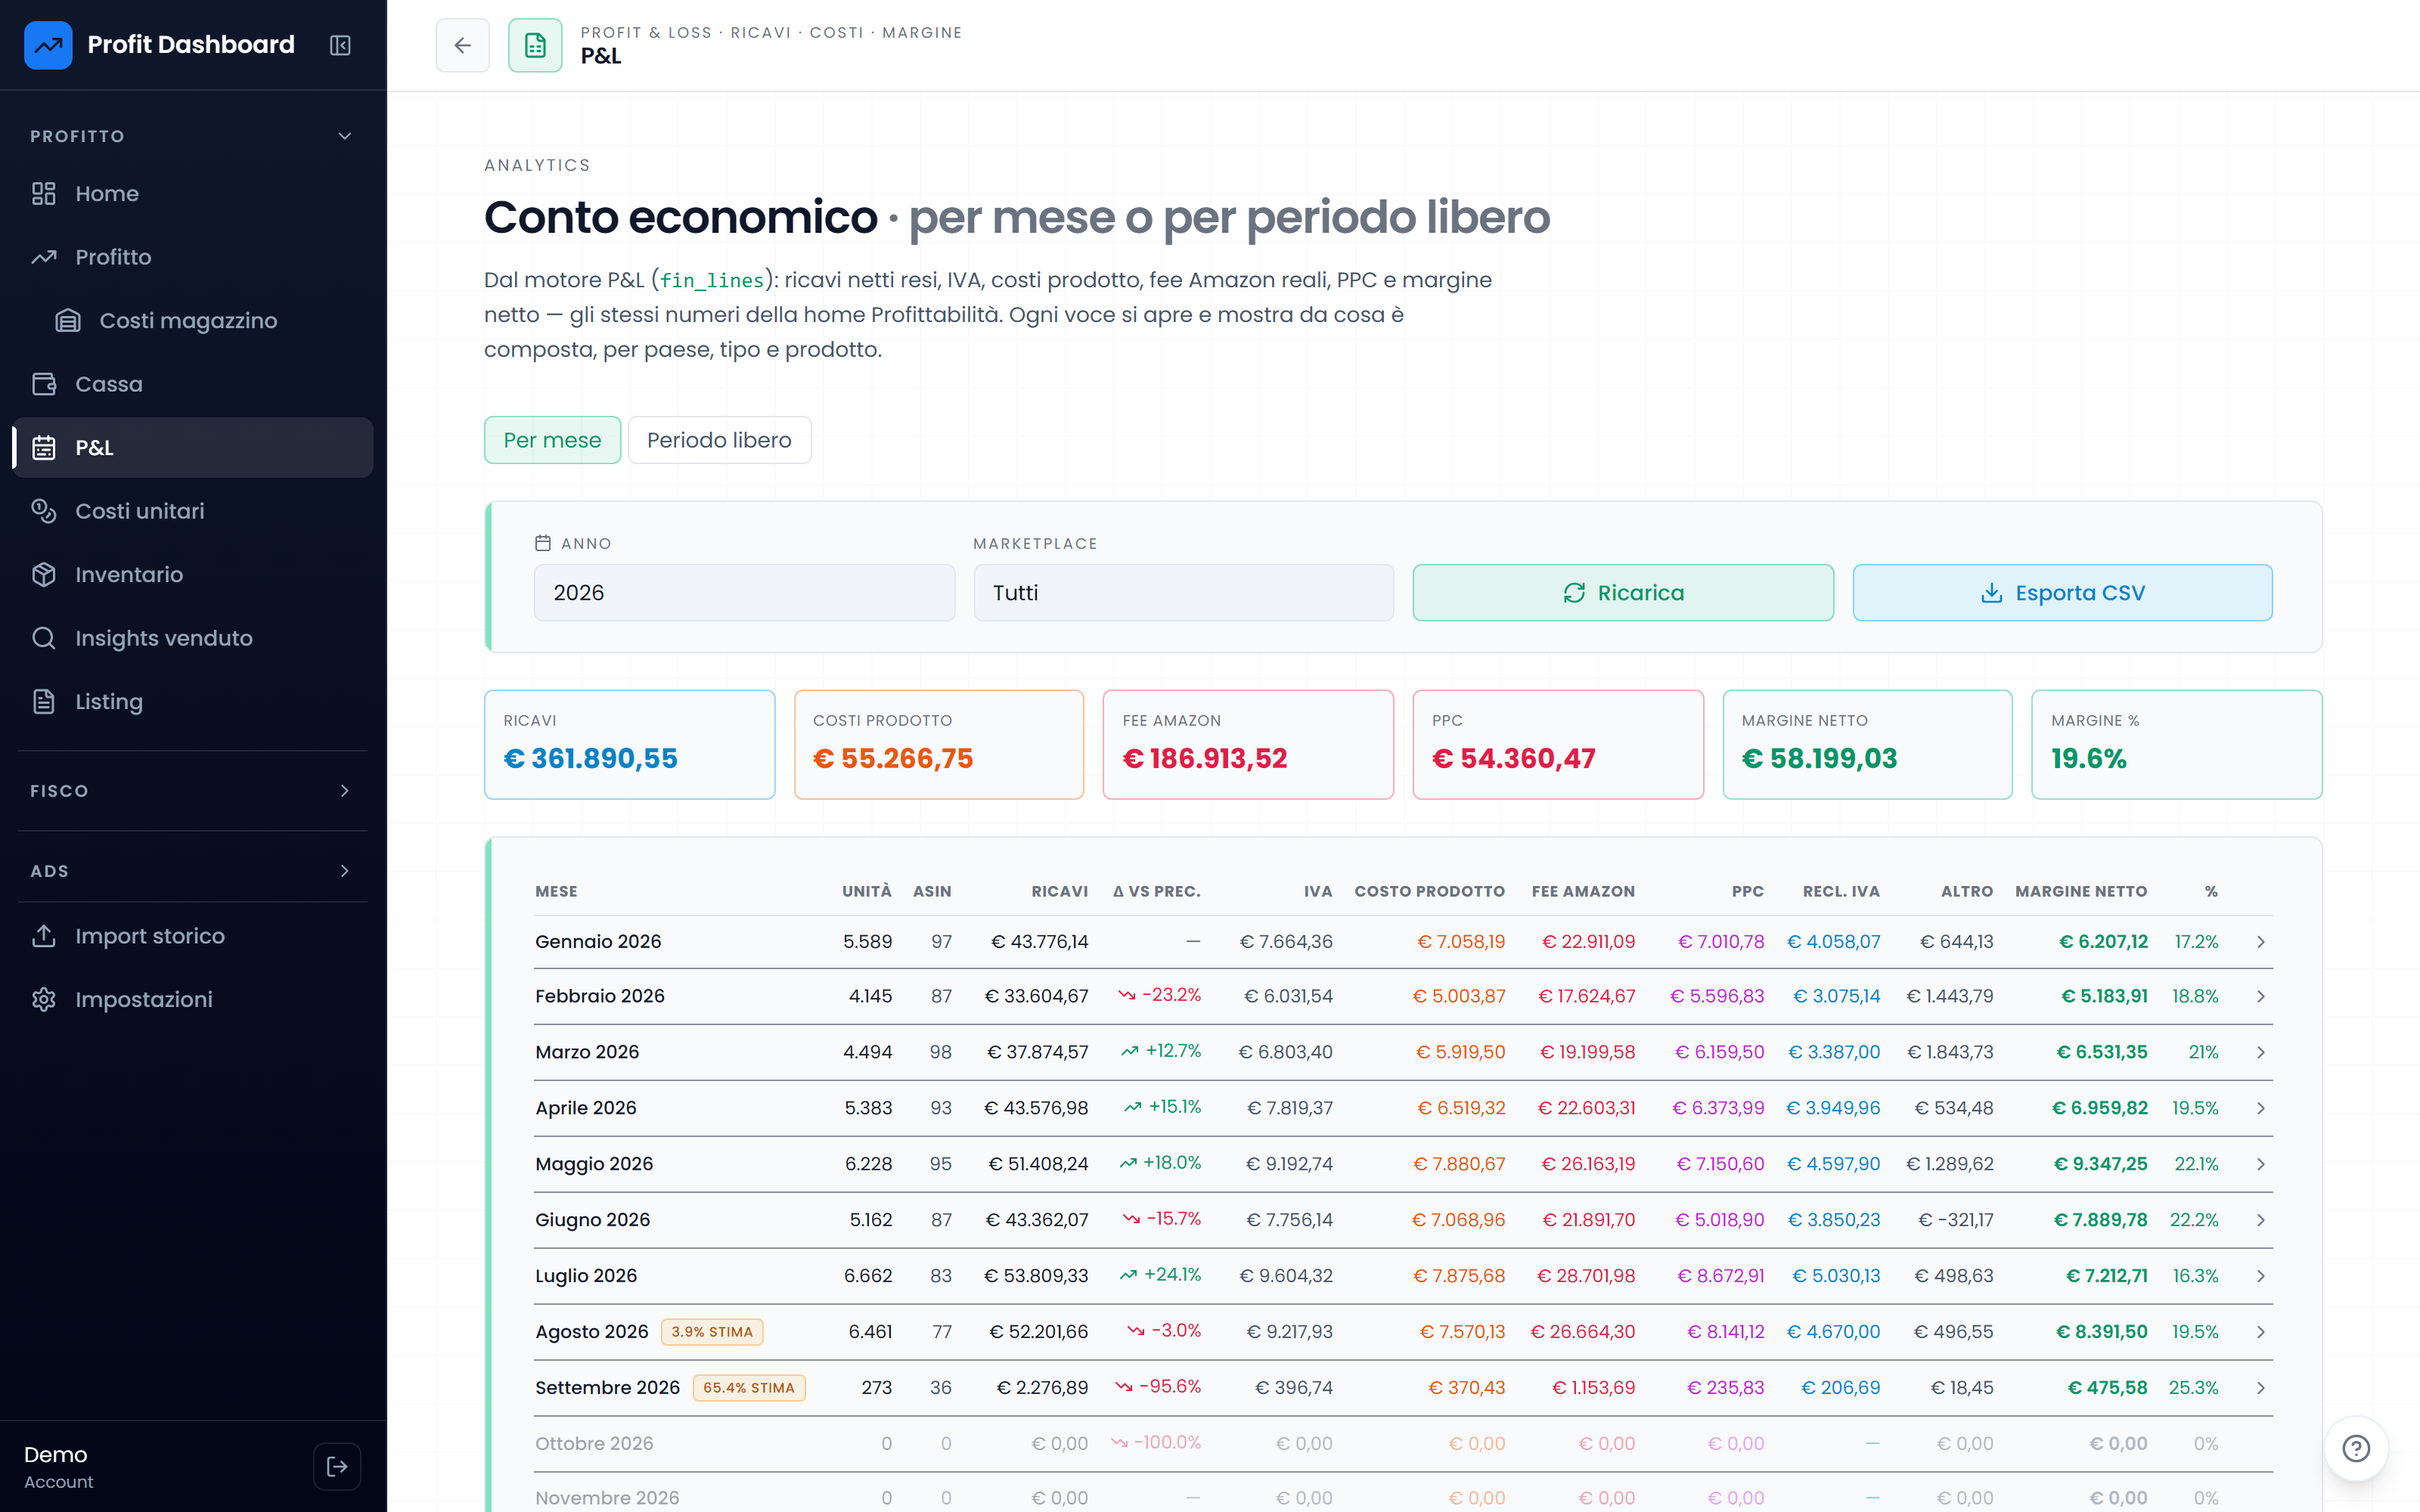This screenshot has width=2420, height=1512.
Task: Click the Home grid icon in sidebar
Action: tap(43, 193)
